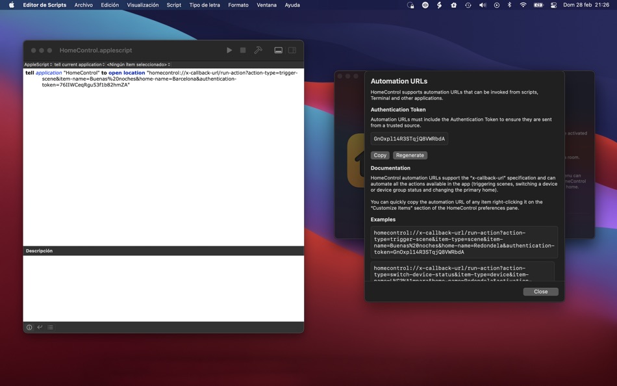Image resolution: width=617 pixels, height=386 pixels.
Task: Open the Wi-Fi status menu
Action: (523, 5)
